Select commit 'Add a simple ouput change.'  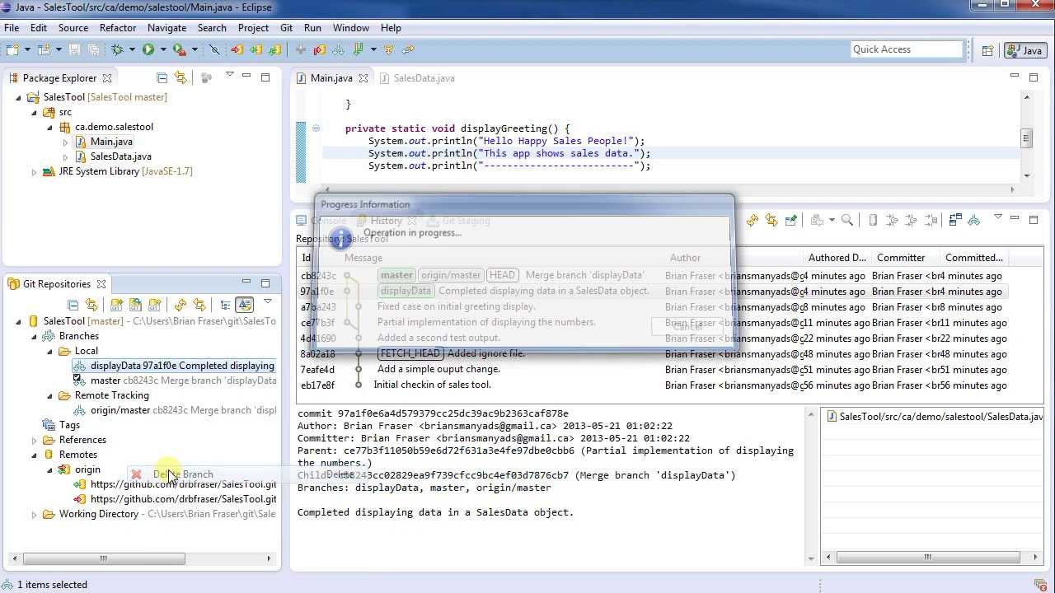(438, 369)
